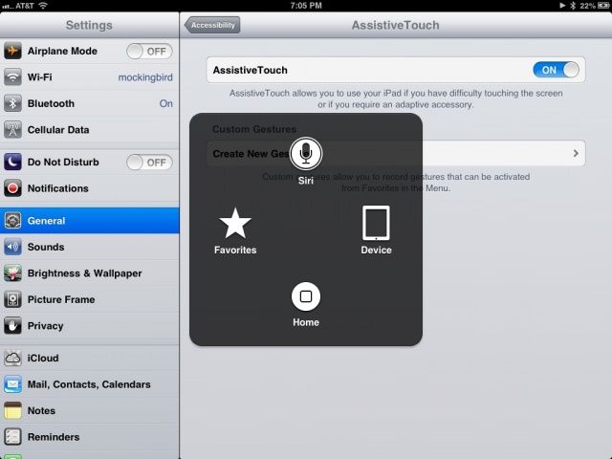
Task: Open Favorites star in AssistiveTouch menu
Action: (235, 223)
